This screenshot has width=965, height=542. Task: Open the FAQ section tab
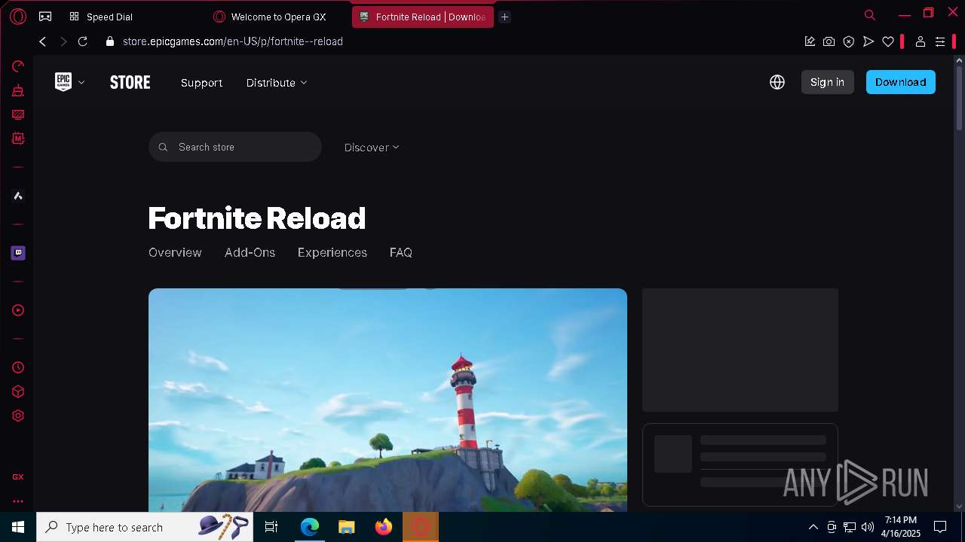coord(401,253)
